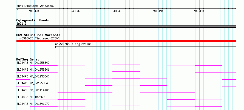This screenshot has height=110, width=244.
Task: Select the Cytogenetic Bands track title
Action: [x=33, y=20]
